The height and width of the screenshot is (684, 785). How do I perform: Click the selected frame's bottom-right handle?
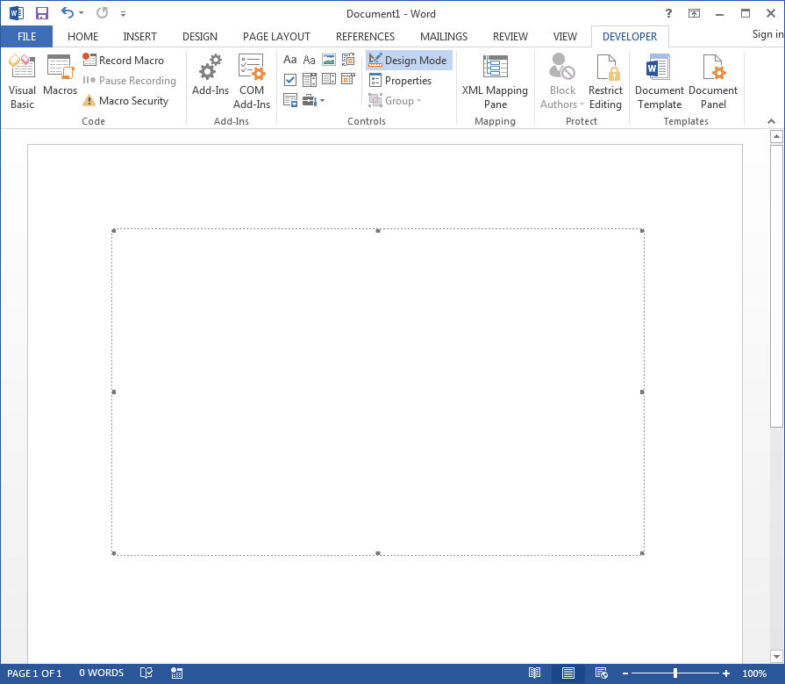[642, 553]
